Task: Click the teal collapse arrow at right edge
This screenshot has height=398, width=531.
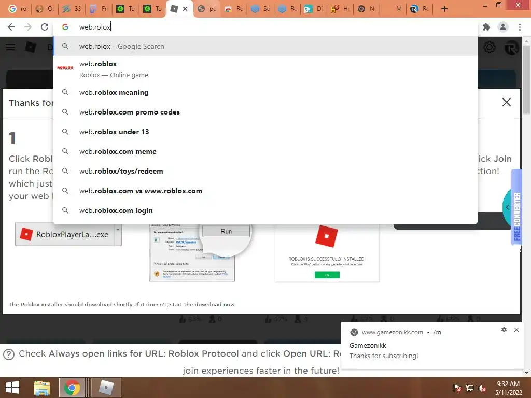Action: point(507,207)
